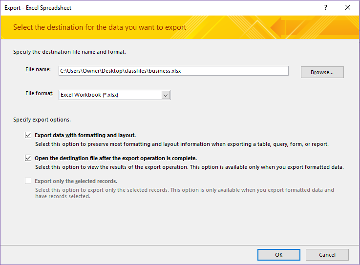Click the Help question mark icon
The image size is (360, 265).
click(x=325, y=8)
